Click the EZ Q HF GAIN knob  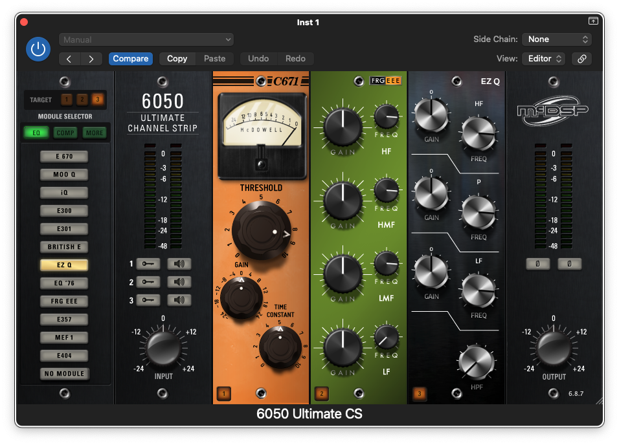point(431,114)
